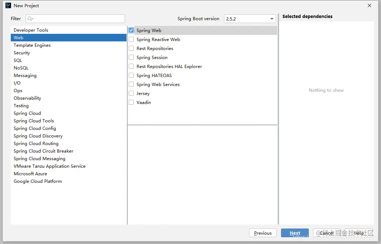Go back with the Previous button
Viewport: 381px width, 244px height.
263,233
